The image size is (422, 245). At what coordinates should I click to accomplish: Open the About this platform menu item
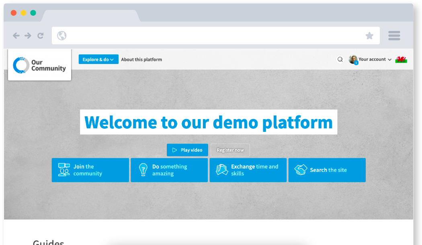(141, 60)
